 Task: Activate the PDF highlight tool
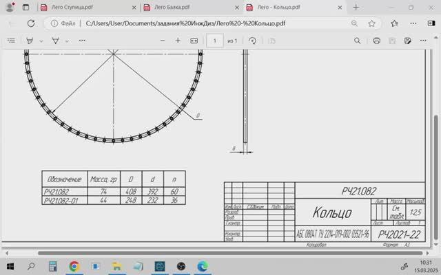30,41
